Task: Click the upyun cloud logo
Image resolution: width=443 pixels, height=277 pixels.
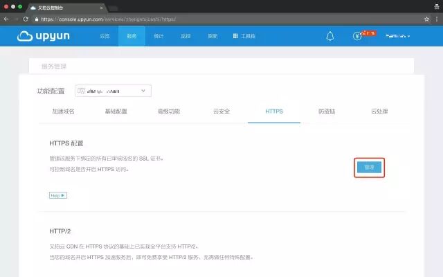Action: tap(43, 36)
